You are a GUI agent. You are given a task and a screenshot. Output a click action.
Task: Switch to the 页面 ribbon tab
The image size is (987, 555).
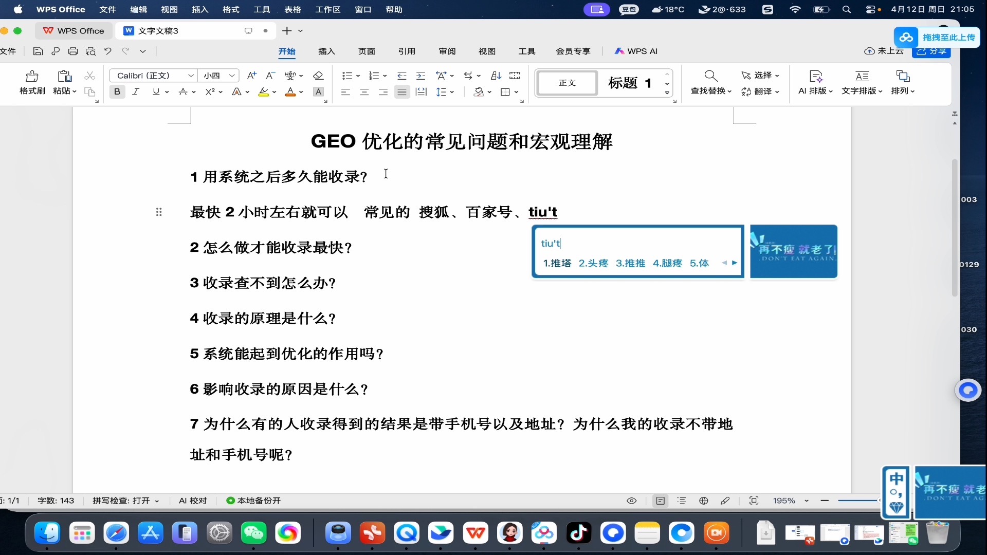click(367, 51)
